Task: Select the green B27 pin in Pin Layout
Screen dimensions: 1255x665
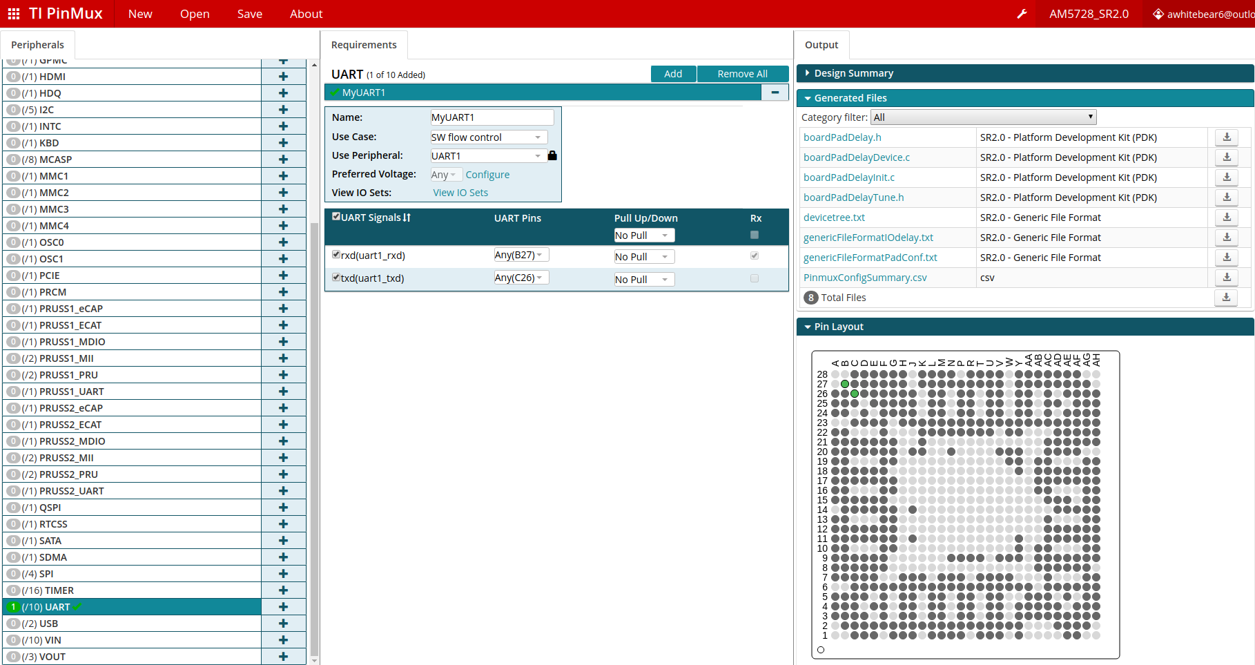Action: [845, 384]
